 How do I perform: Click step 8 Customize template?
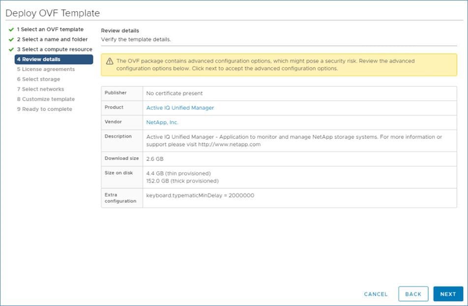46,99
